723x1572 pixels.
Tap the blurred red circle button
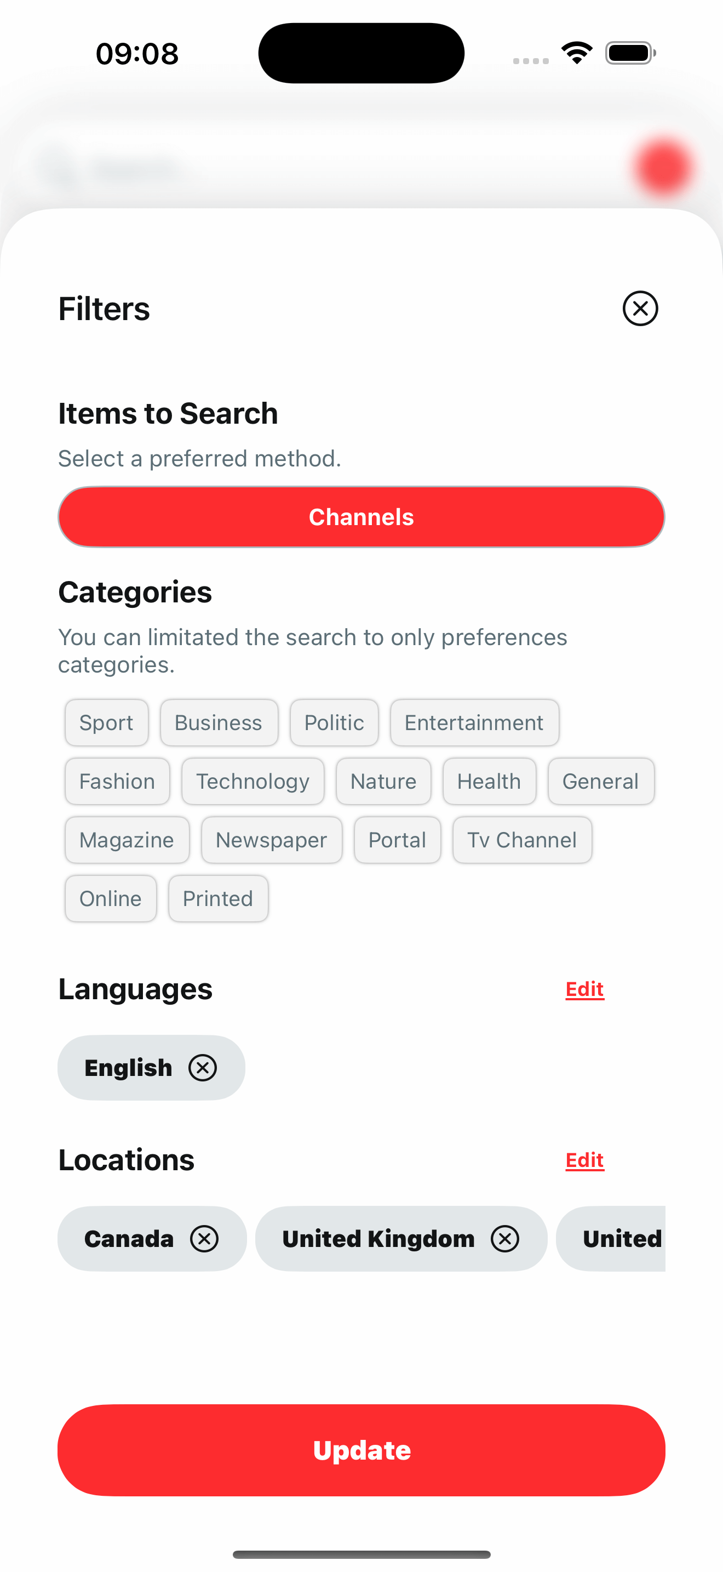(664, 167)
